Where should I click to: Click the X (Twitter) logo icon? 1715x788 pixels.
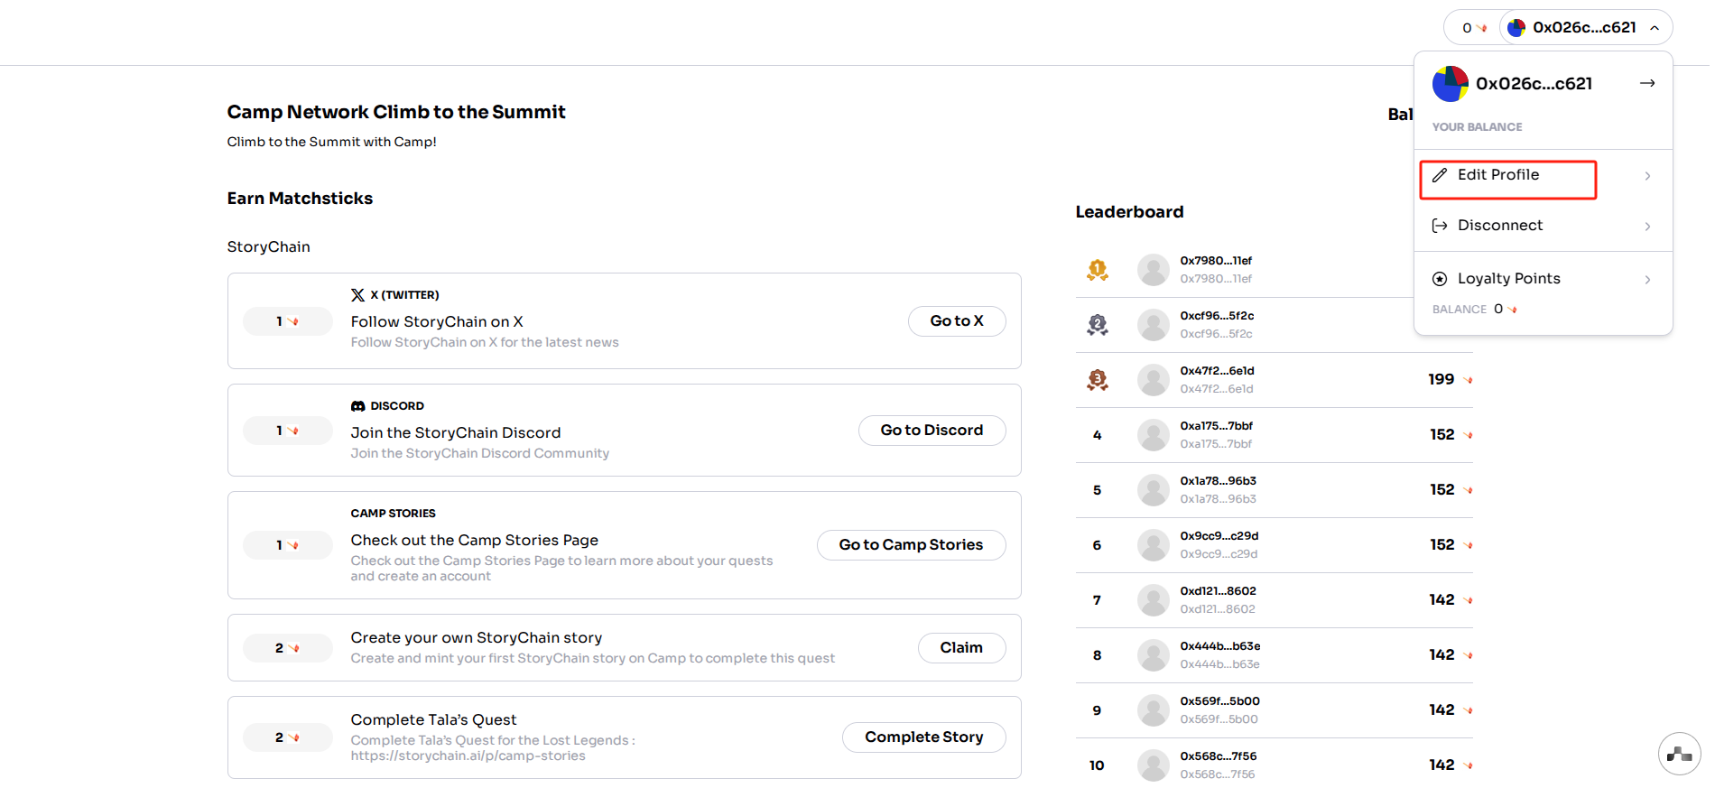point(358,295)
